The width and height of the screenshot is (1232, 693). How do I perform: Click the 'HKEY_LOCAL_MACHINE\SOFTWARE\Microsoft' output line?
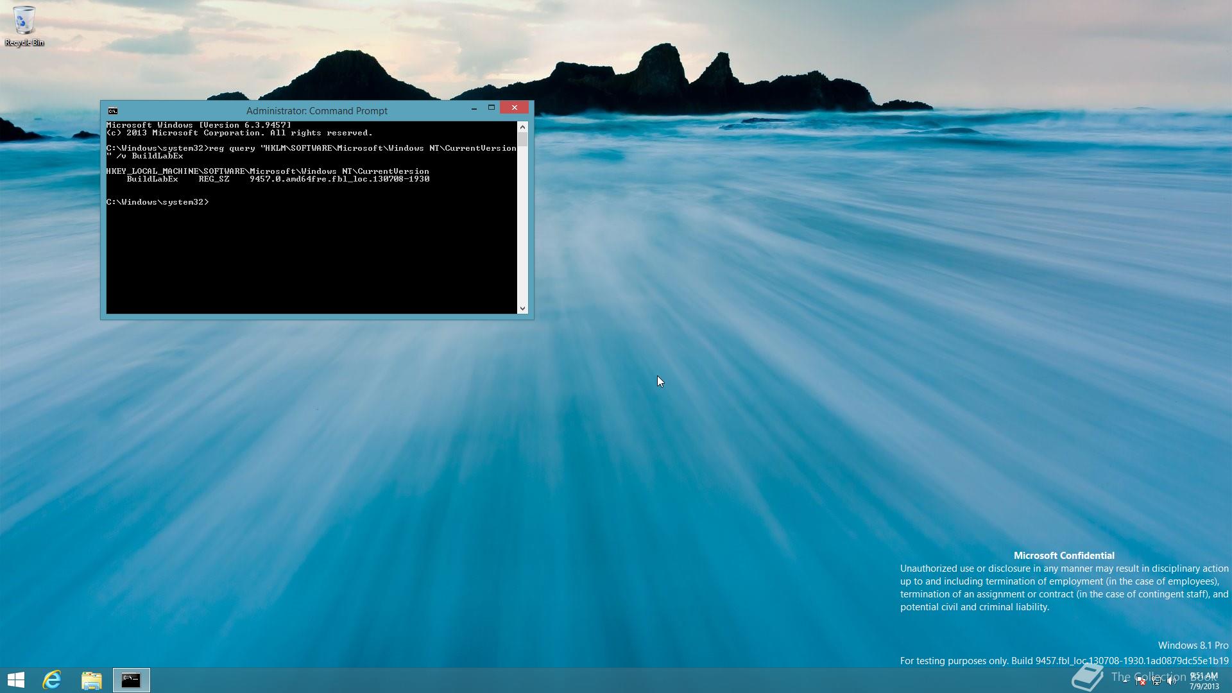(268, 171)
